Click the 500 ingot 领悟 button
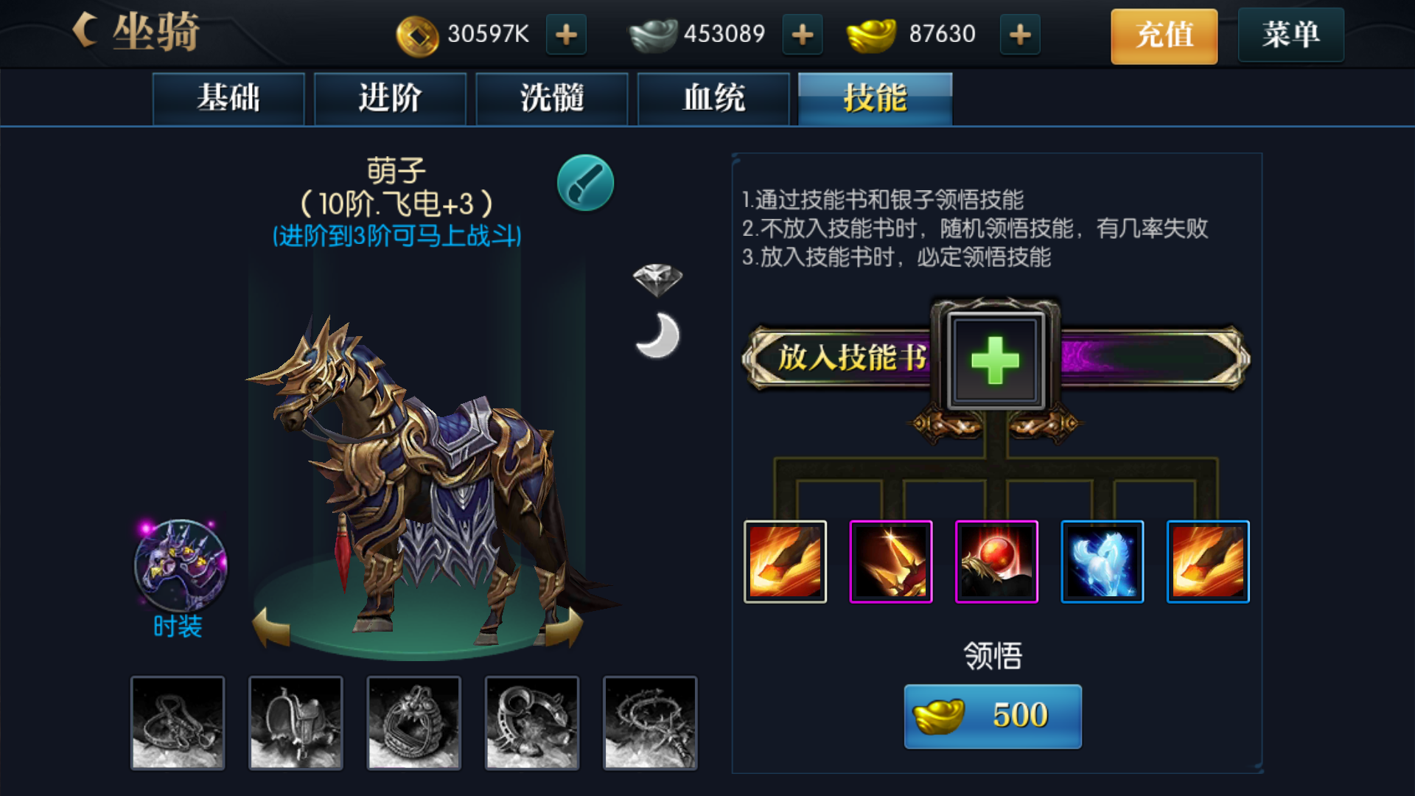Viewport: 1415px width, 796px height. pos(993,716)
